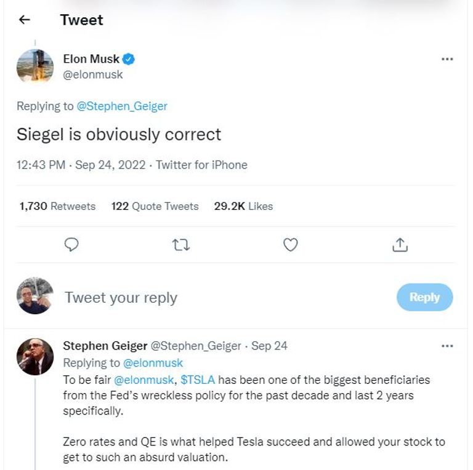Open the @Stephen_Geiger mention link
This screenshot has width=473, height=470.
point(122,106)
